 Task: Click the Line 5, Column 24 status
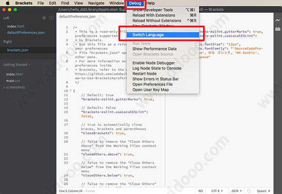pos(70,191)
